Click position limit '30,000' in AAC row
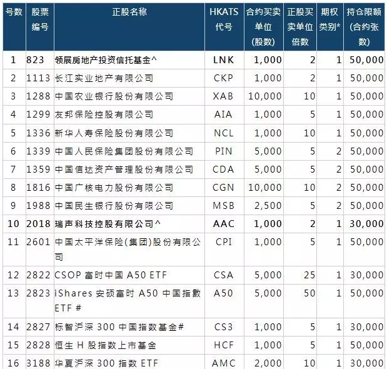 coord(366,224)
